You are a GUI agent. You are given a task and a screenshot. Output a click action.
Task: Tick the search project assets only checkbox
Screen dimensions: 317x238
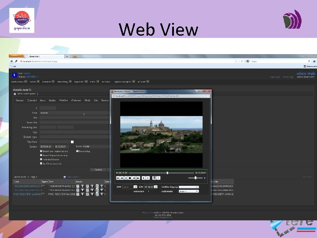pyautogui.click(x=41, y=155)
